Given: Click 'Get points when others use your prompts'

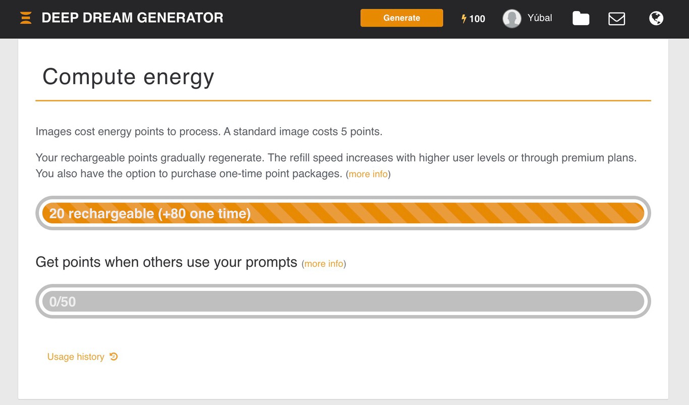Looking at the screenshot, I should pos(166,263).
